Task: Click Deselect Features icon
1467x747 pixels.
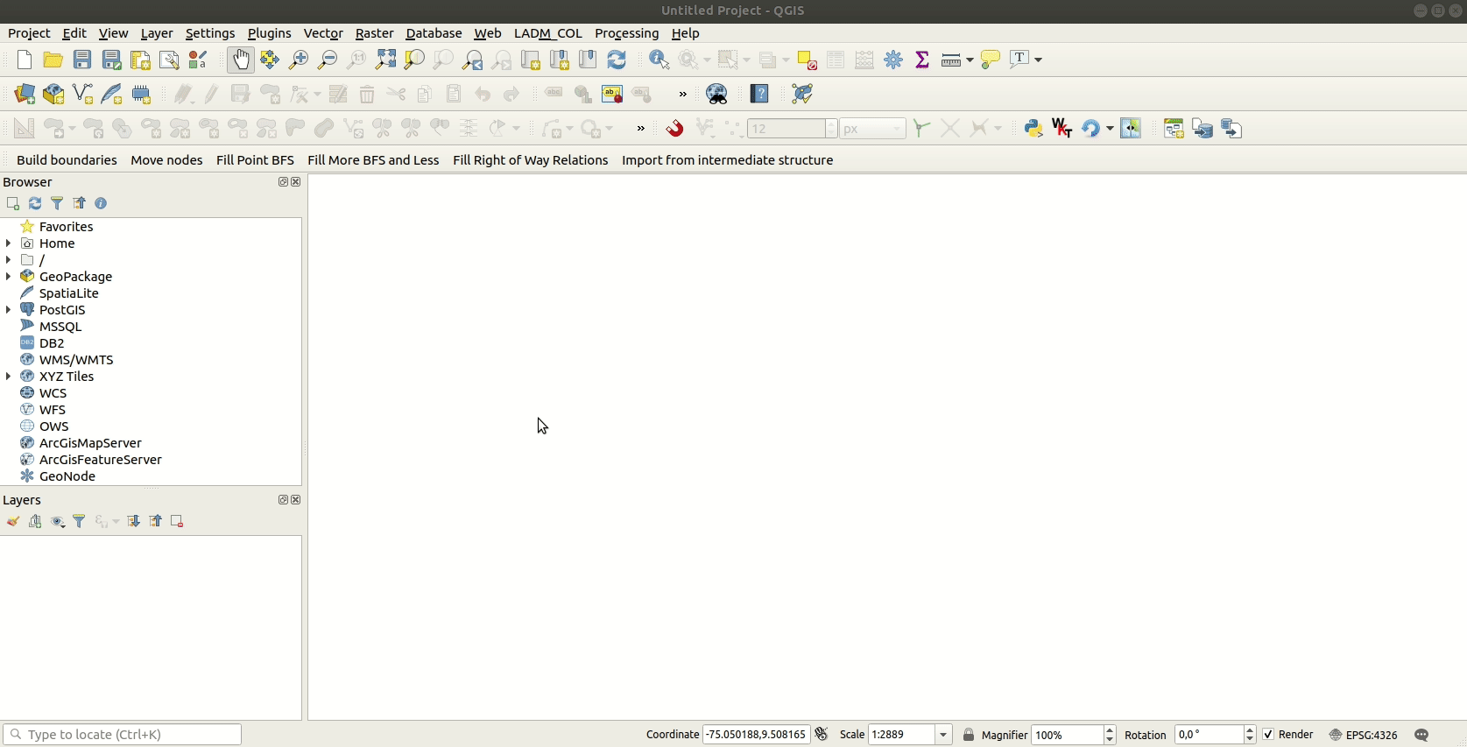Action: (x=807, y=60)
